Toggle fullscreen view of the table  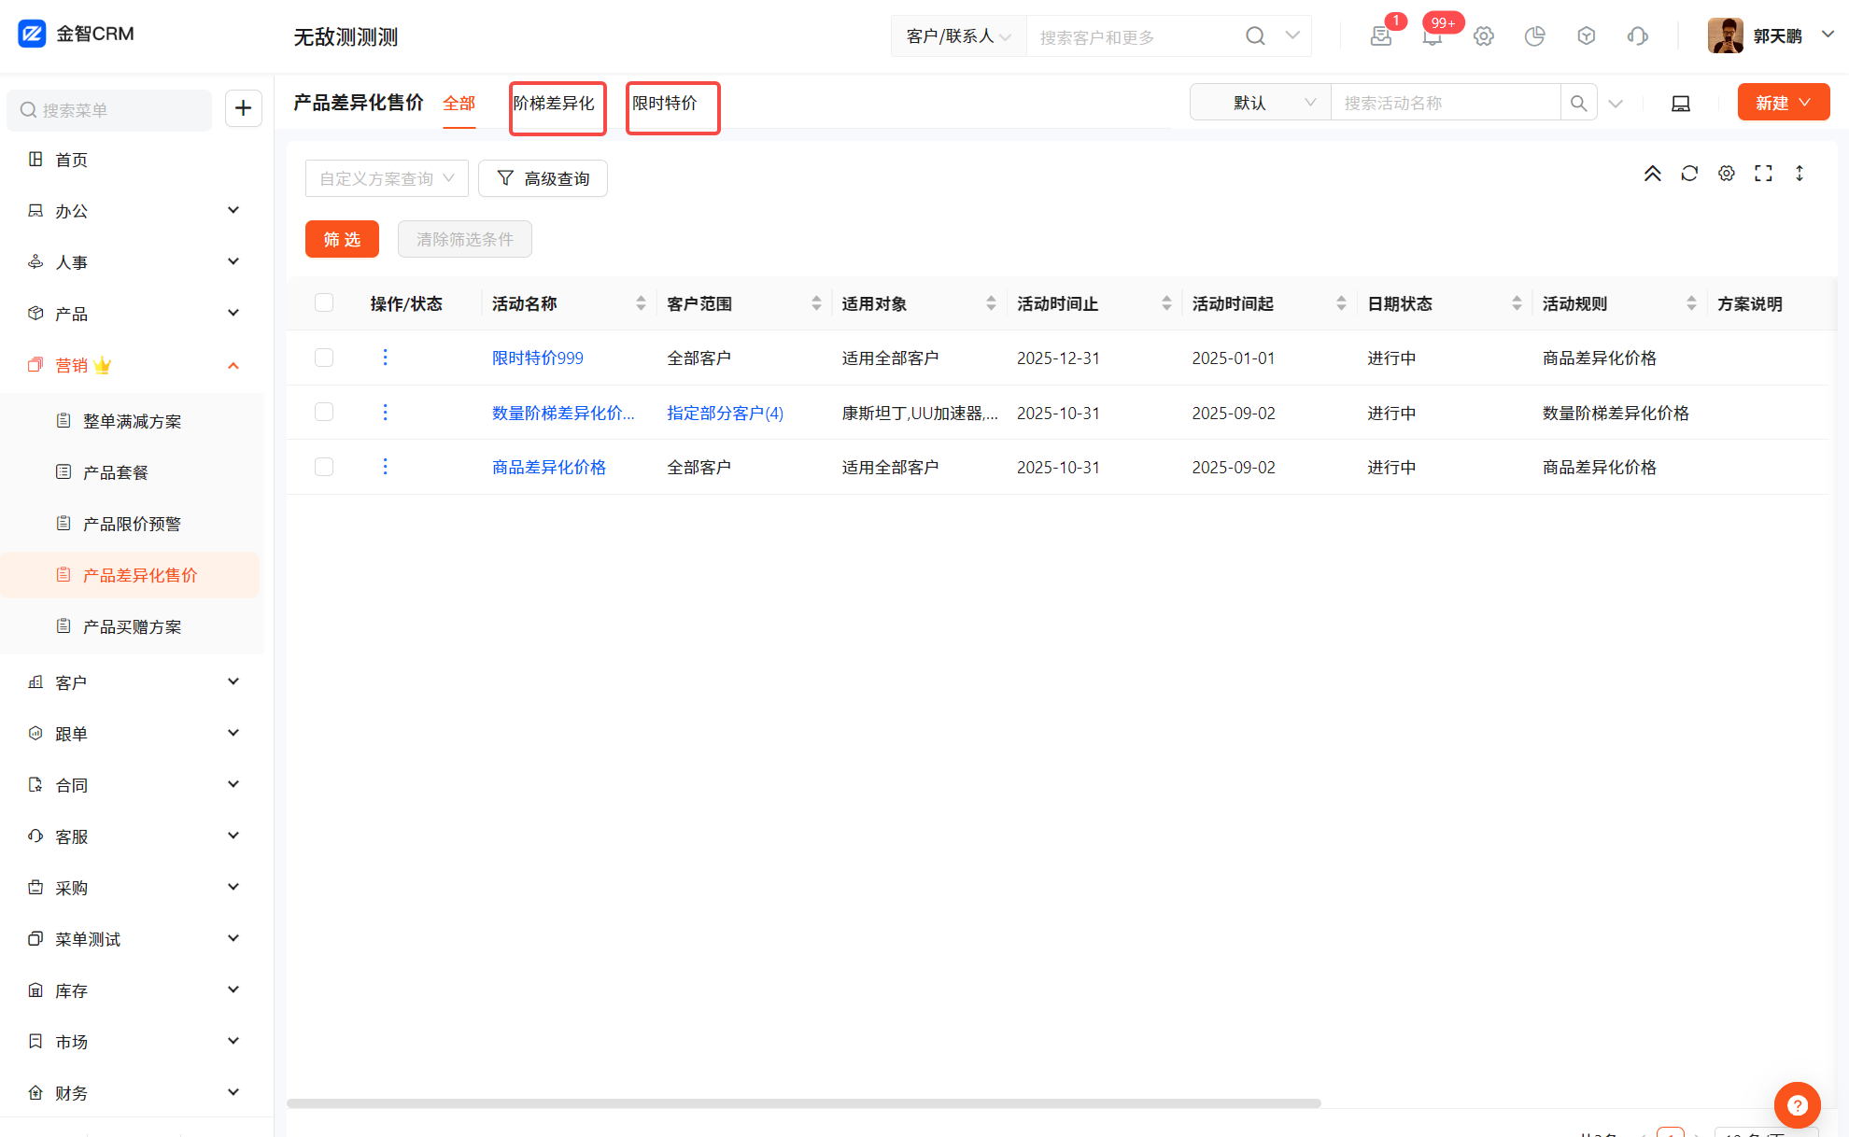1762,174
